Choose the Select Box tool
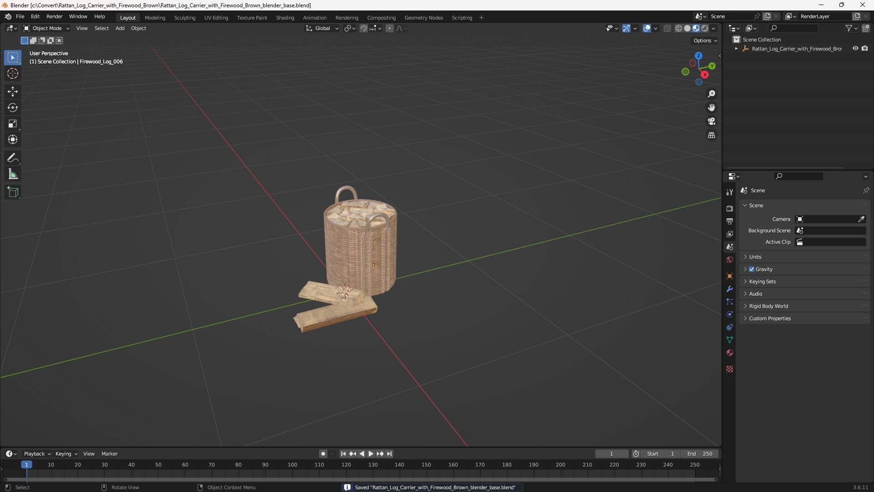 tap(13, 57)
